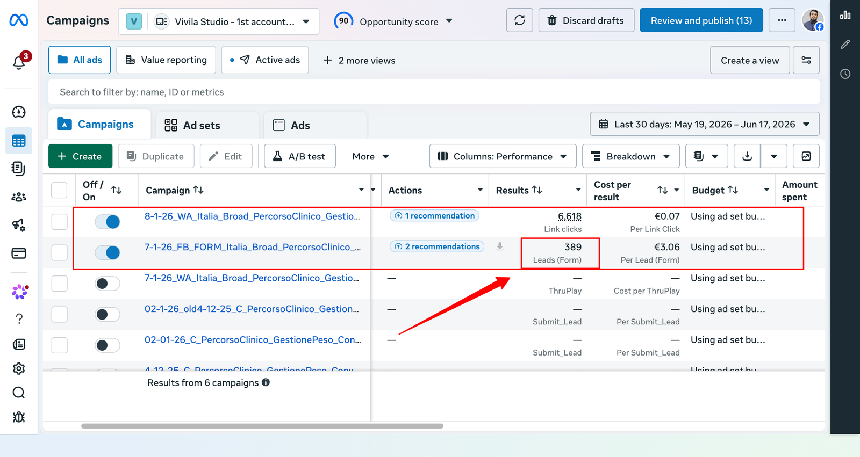Open Campaigns table icon in sidebar
Image resolution: width=860 pixels, height=457 pixels.
click(x=19, y=141)
